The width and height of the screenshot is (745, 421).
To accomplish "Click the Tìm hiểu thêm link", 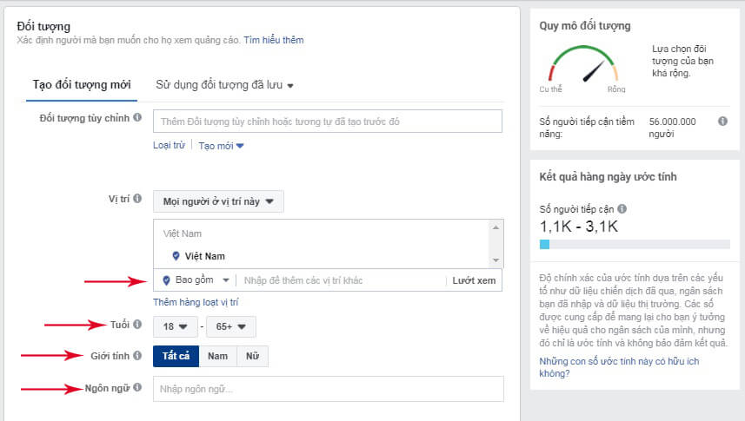I will (274, 40).
